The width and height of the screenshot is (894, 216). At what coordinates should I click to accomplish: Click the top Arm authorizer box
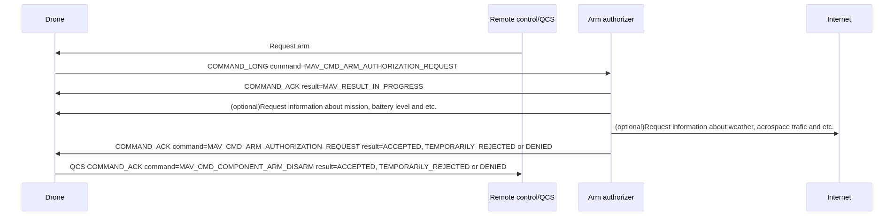tap(611, 19)
